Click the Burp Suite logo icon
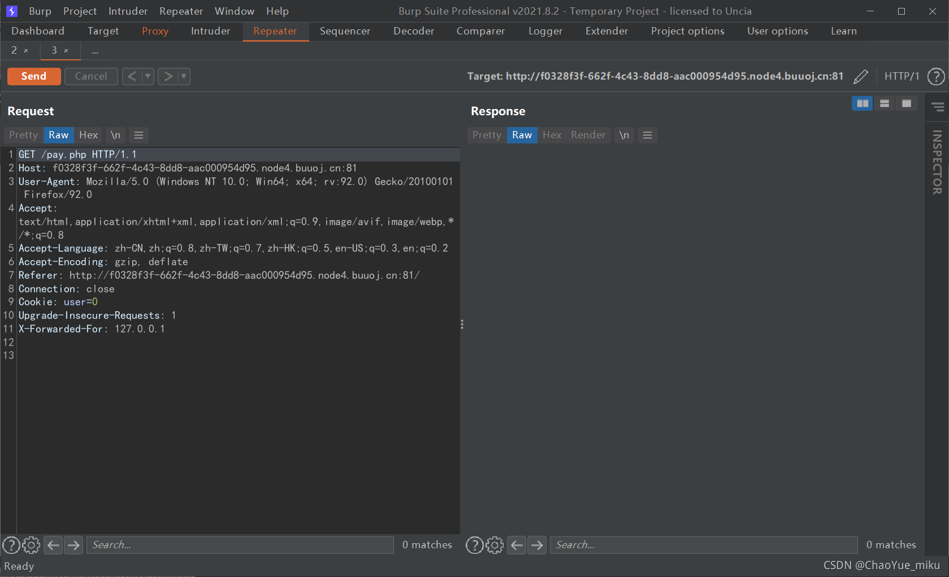Screen dimensions: 949x577 pos(11,11)
